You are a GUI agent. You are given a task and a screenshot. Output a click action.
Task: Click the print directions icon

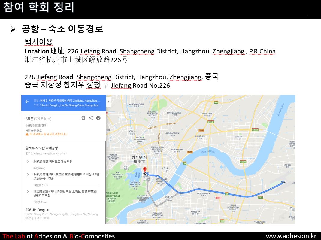98,118
